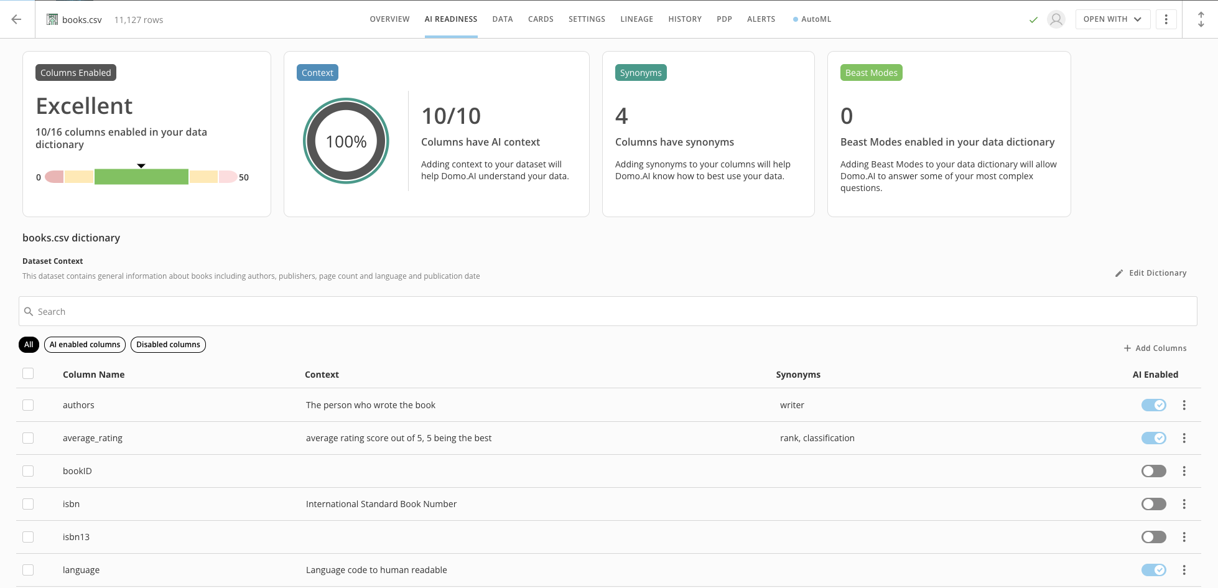This screenshot has height=588, width=1218.
Task: Click the Columns Enabled badge
Action: click(x=76, y=73)
